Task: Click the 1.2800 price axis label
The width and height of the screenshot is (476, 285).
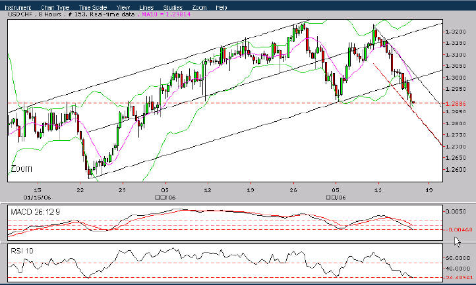Action: click(x=456, y=123)
